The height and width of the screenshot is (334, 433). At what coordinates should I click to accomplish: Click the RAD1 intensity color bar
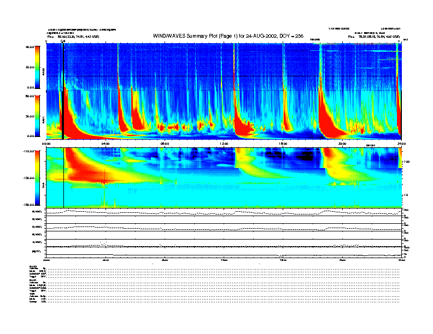coord(37,116)
